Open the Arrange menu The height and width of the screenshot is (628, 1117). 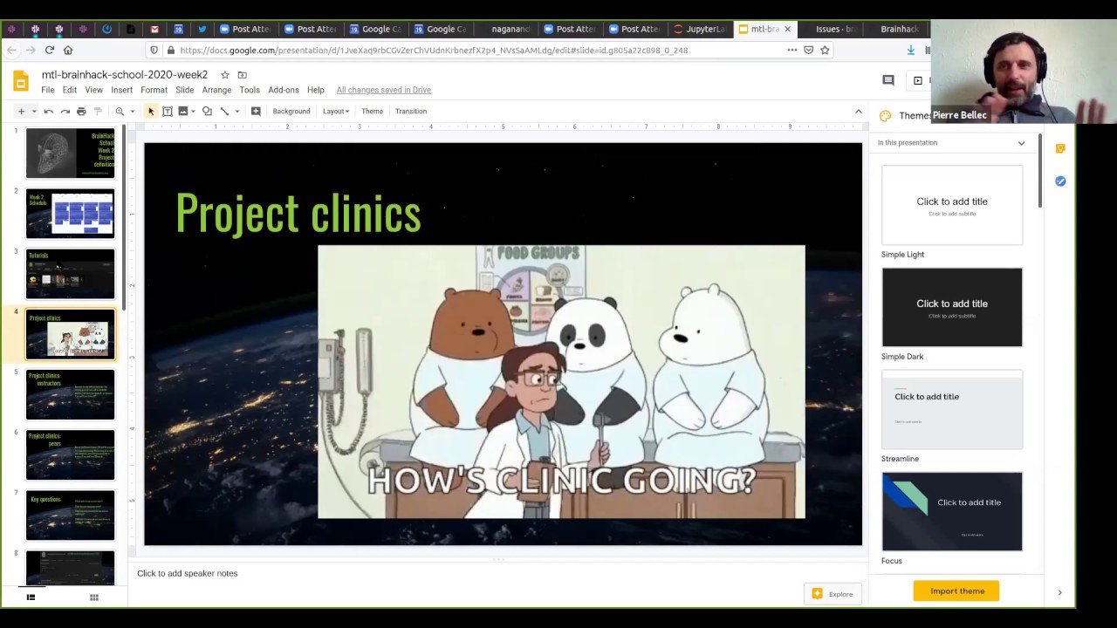[216, 90]
